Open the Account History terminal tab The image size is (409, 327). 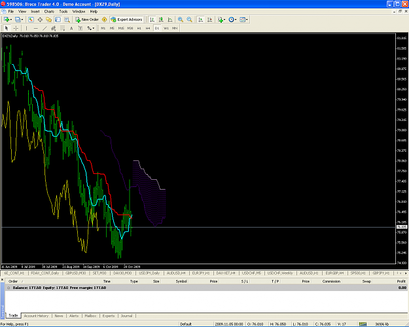[x=36, y=316]
